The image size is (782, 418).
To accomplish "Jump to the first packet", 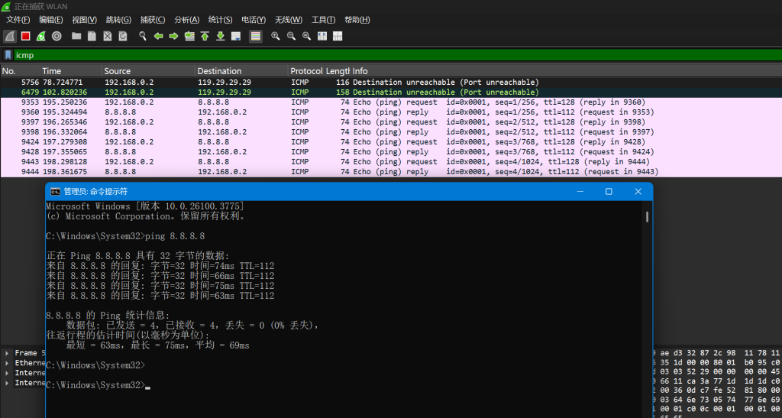I will (x=205, y=36).
